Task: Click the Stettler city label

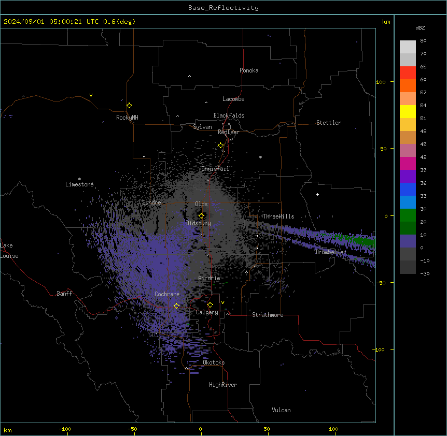Action: (329, 123)
